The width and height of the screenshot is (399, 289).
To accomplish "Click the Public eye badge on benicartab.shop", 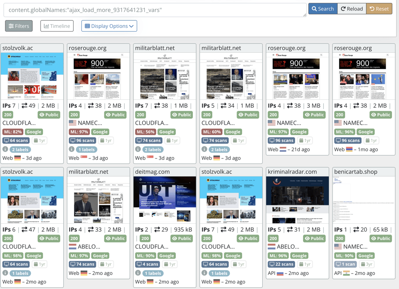I will [381, 238].
